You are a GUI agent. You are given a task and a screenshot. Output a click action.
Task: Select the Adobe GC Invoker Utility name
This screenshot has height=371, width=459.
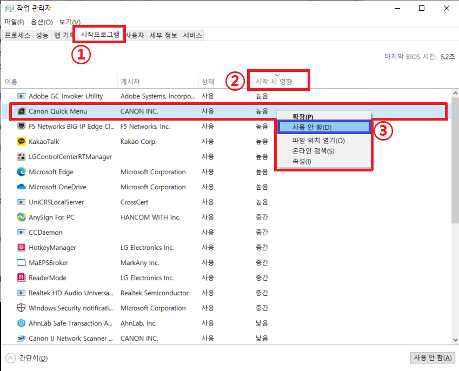click(65, 96)
